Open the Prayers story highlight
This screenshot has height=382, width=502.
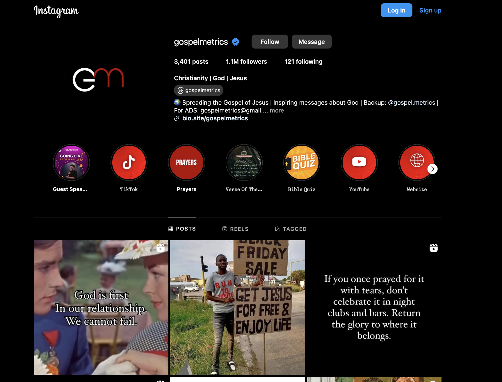pyautogui.click(x=186, y=163)
